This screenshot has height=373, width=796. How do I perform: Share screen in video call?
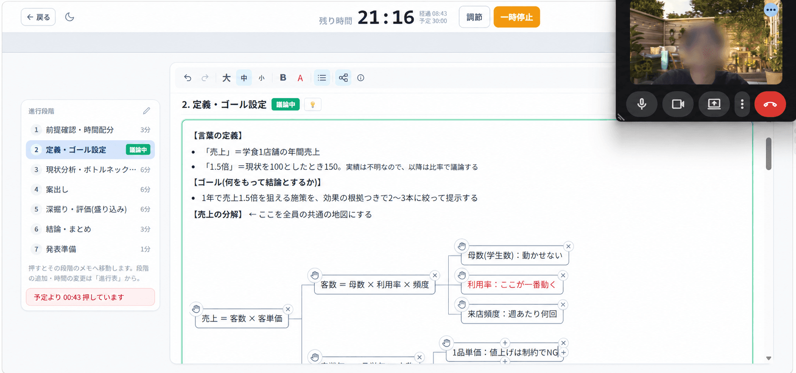tap(714, 104)
